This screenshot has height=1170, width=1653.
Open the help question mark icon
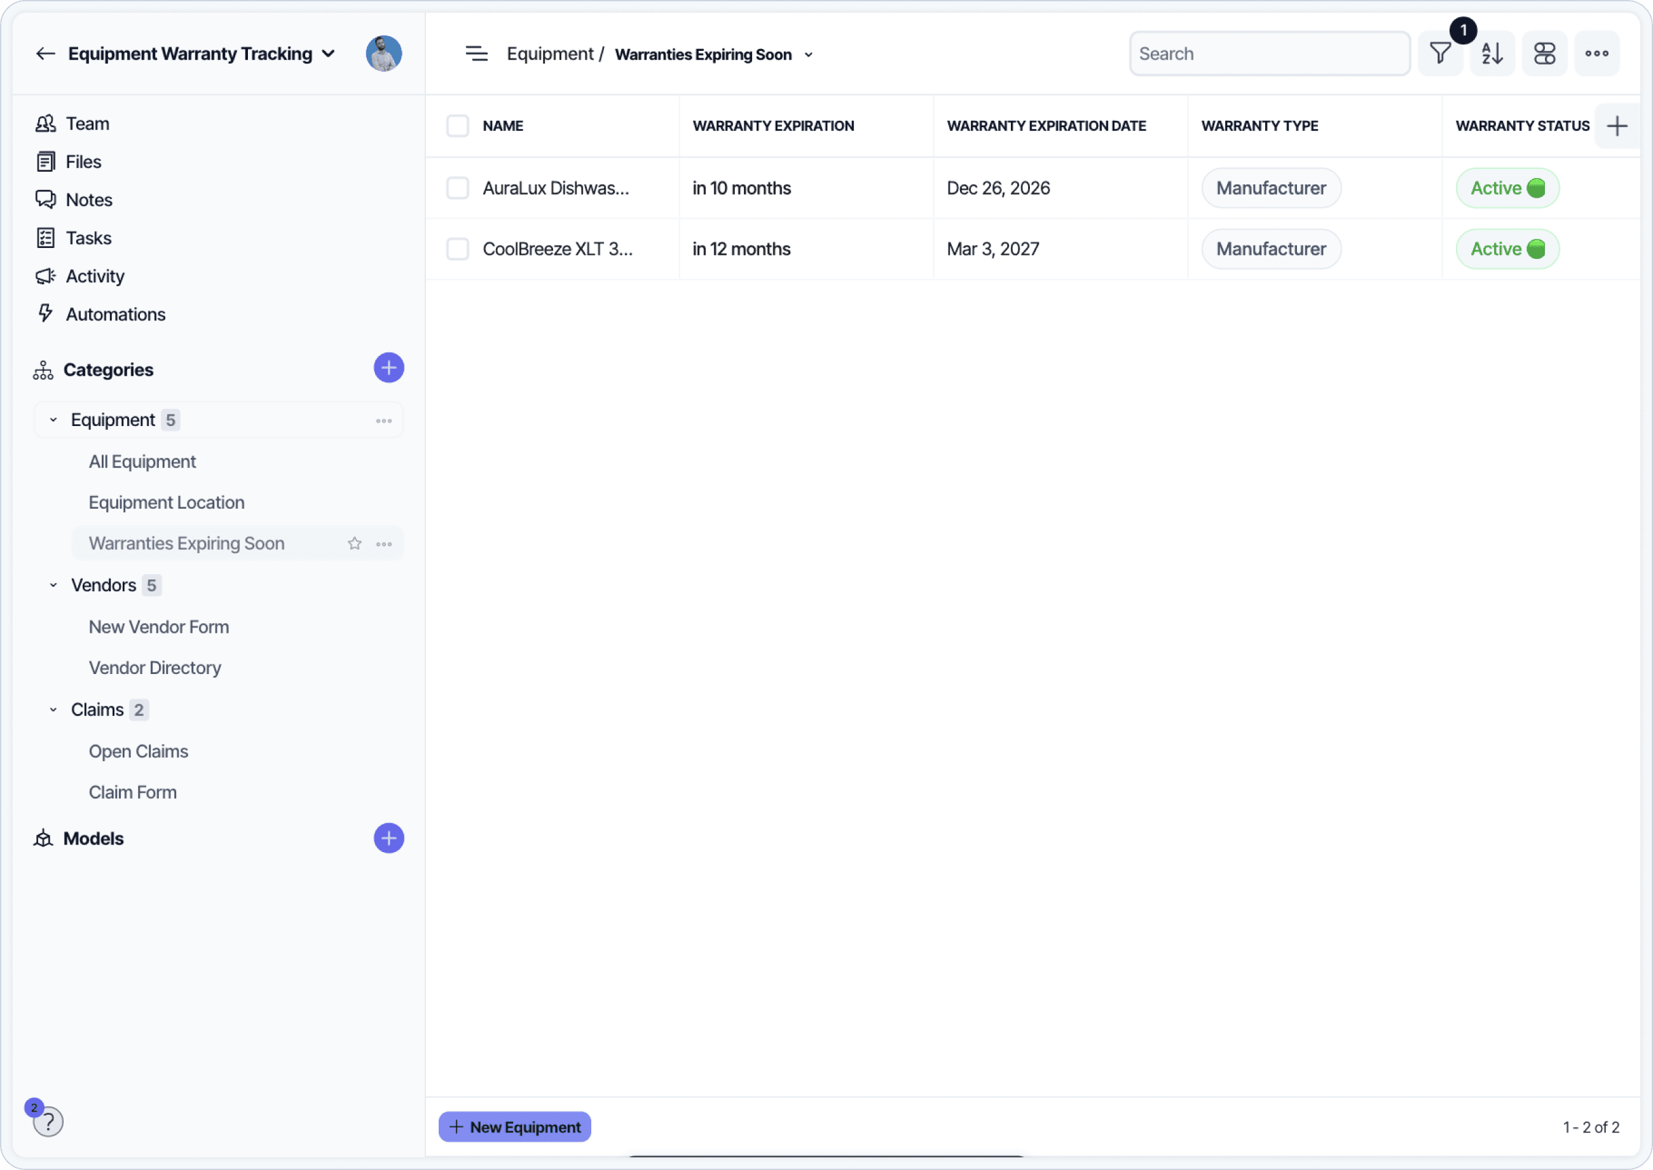48,1121
